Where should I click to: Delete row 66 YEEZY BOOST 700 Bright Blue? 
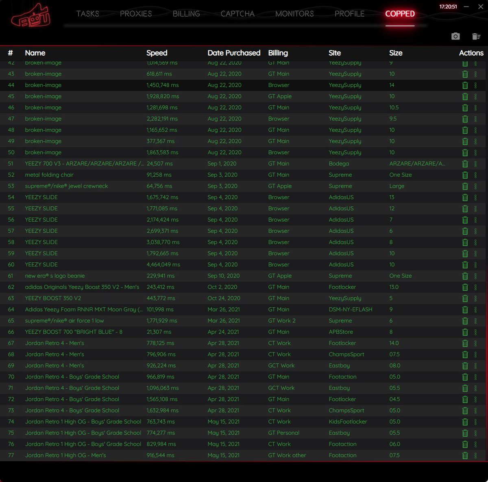pos(465,332)
